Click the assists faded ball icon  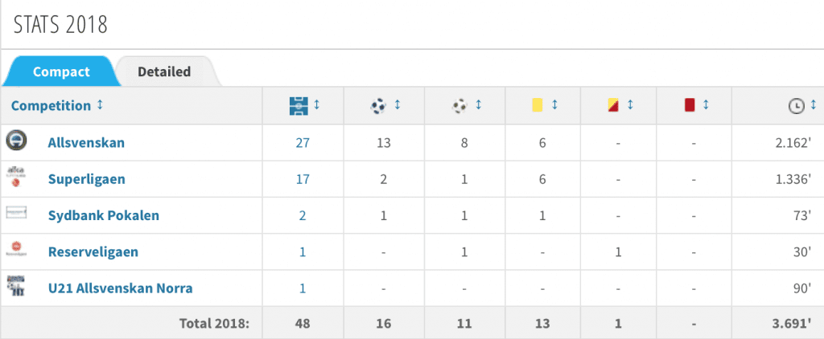pyautogui.click(x=459, y=106)
